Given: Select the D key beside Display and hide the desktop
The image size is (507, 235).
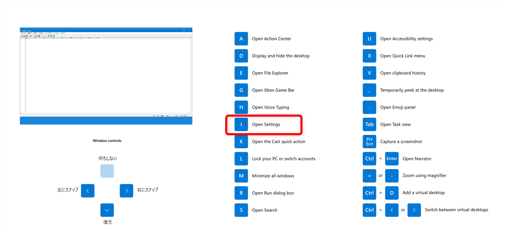Looking at the screenshot, I should (241, 56).
